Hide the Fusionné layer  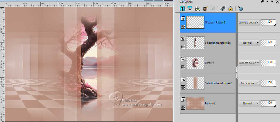pyautogui.click(x=183, y=107)
